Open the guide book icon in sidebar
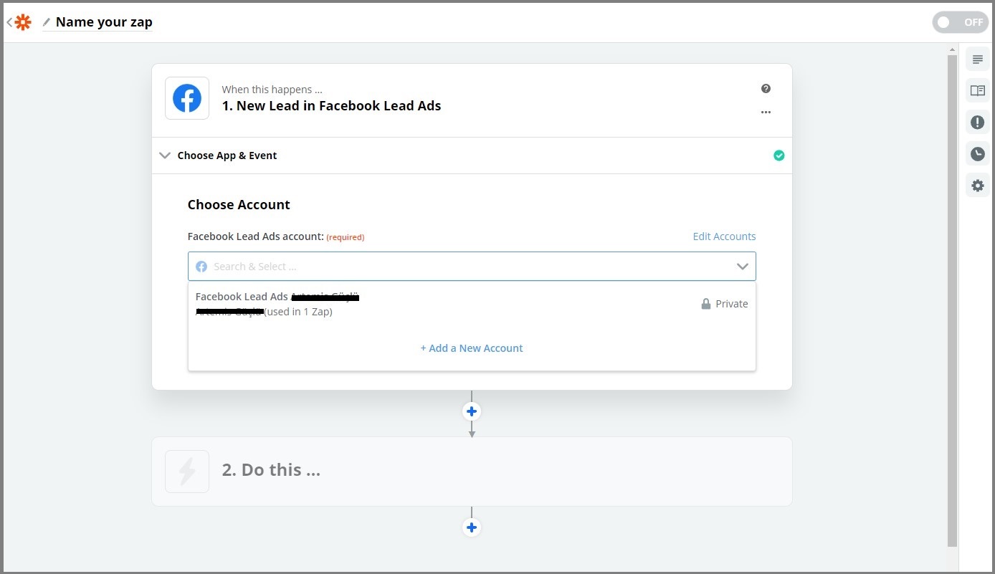This screenshot has height=574, width=995. click(978, 90)
